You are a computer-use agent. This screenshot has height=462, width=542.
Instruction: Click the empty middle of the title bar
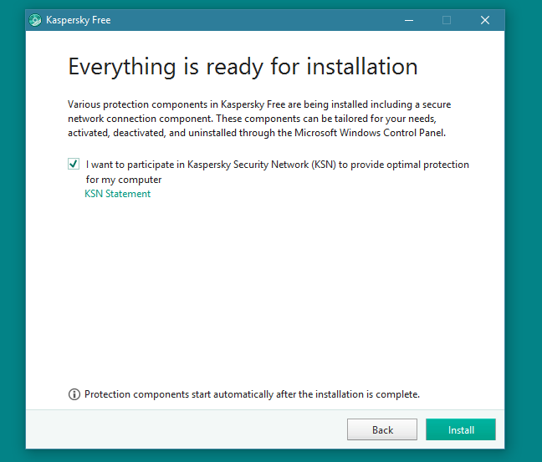(x=251, y=20)
